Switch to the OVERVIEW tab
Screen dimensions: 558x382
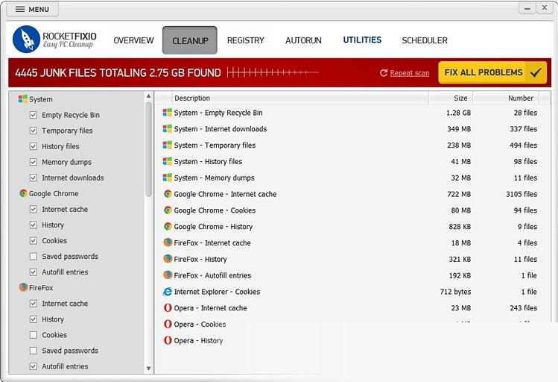point(133,40)
